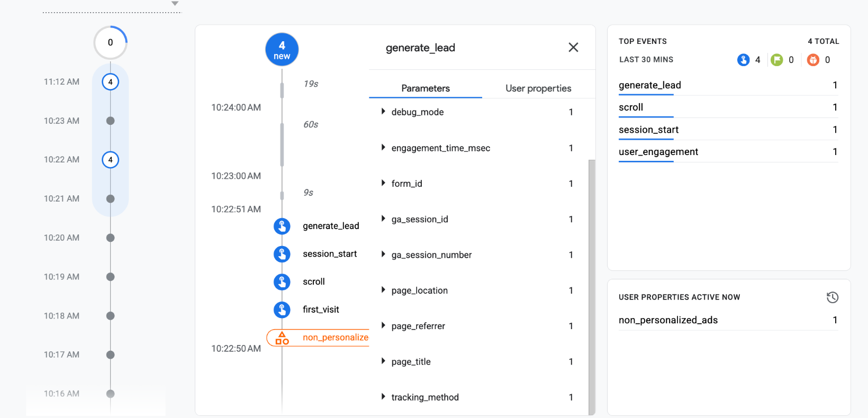Click the 4 new events bubble
The height and width of the screenshot is (418, 868).
282,50
